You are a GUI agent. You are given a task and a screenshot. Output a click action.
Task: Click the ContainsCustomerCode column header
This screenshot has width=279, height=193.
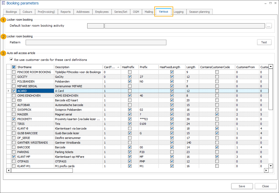pos(217,67)
